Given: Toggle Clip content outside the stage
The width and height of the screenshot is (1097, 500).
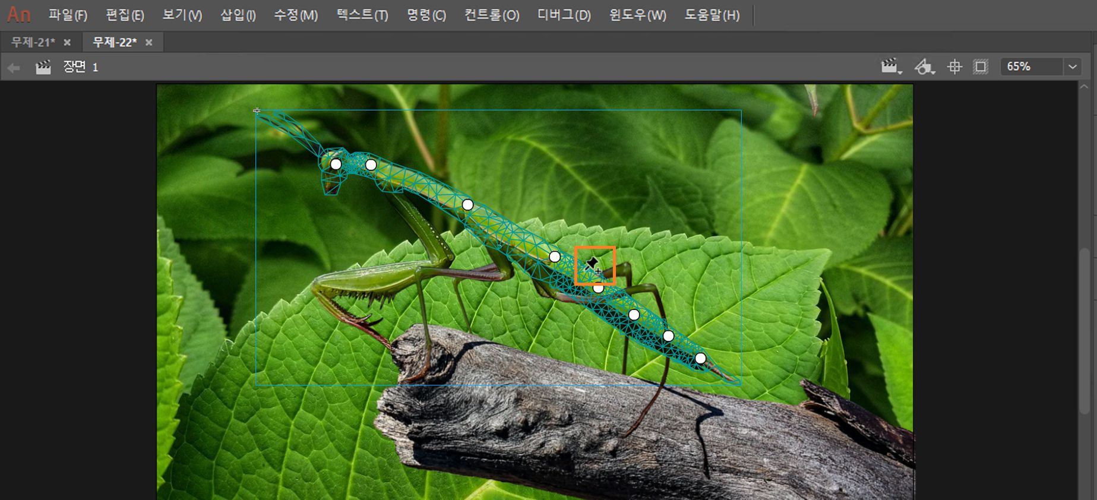Looking at the screenshot, I should (x=981, y=67).
